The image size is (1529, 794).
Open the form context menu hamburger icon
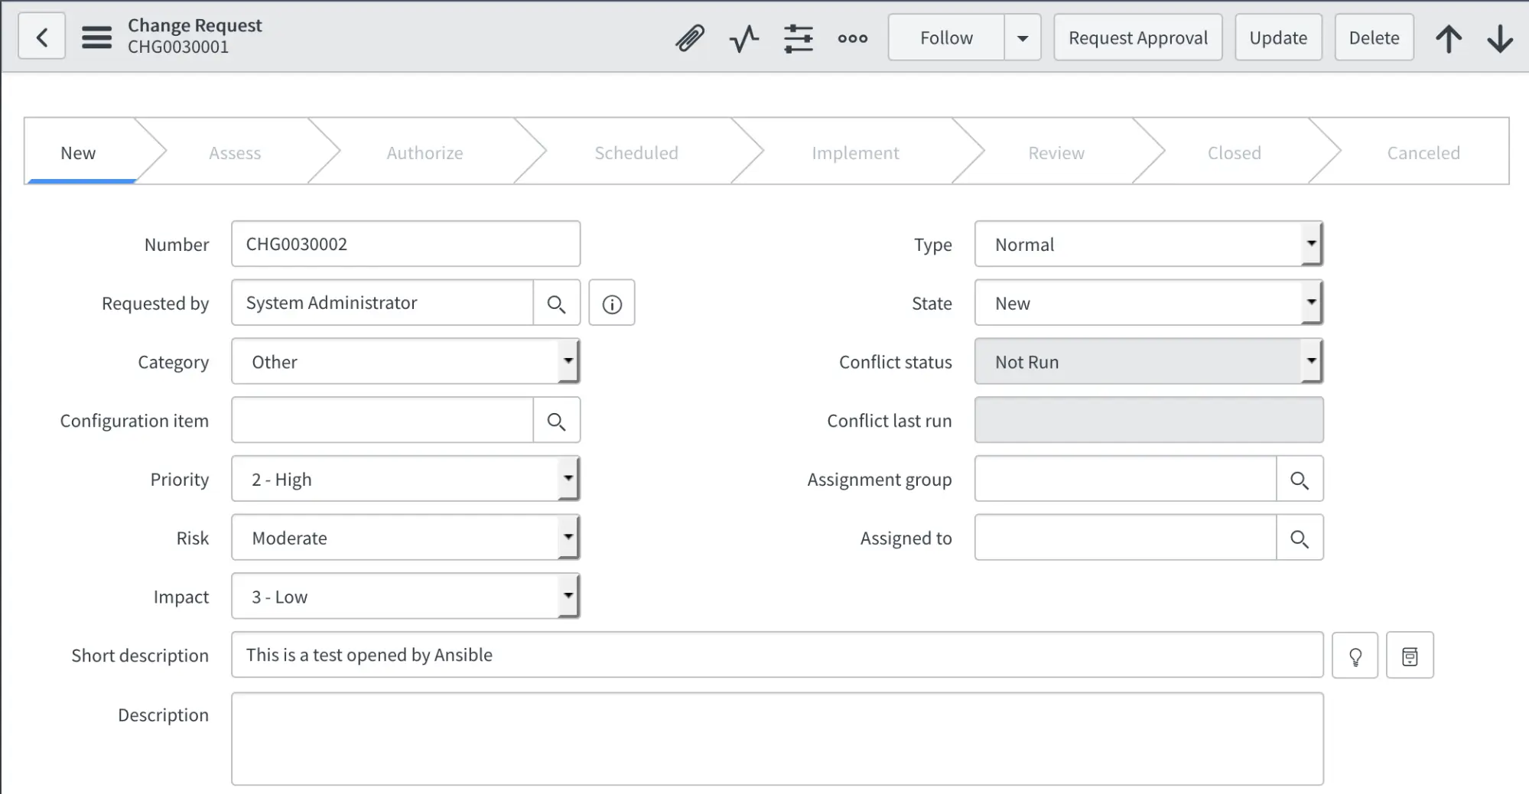pyautogui.click(x=96, y=36)
